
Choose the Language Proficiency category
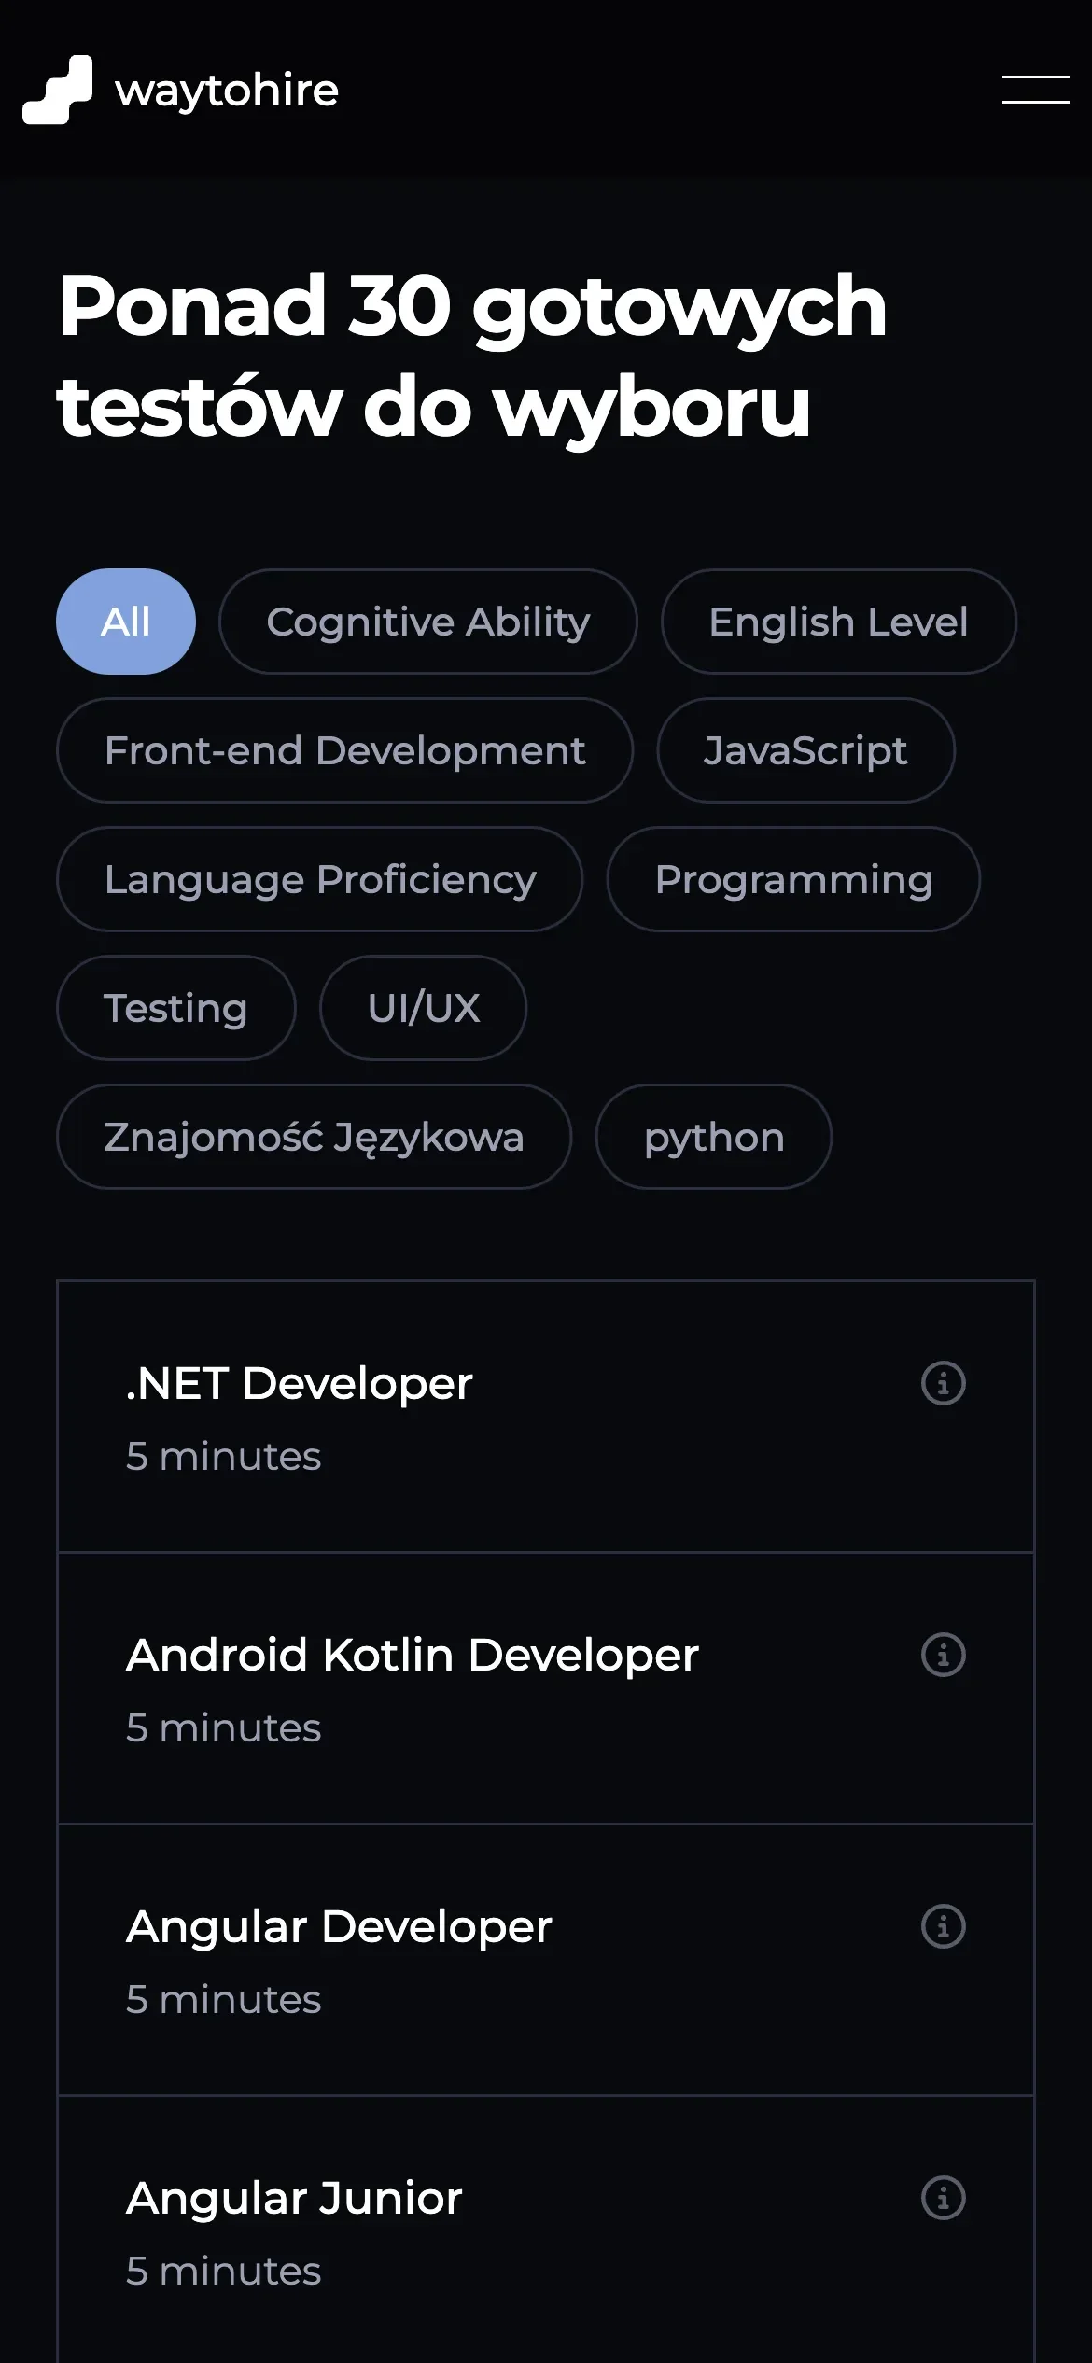point(320,879)
